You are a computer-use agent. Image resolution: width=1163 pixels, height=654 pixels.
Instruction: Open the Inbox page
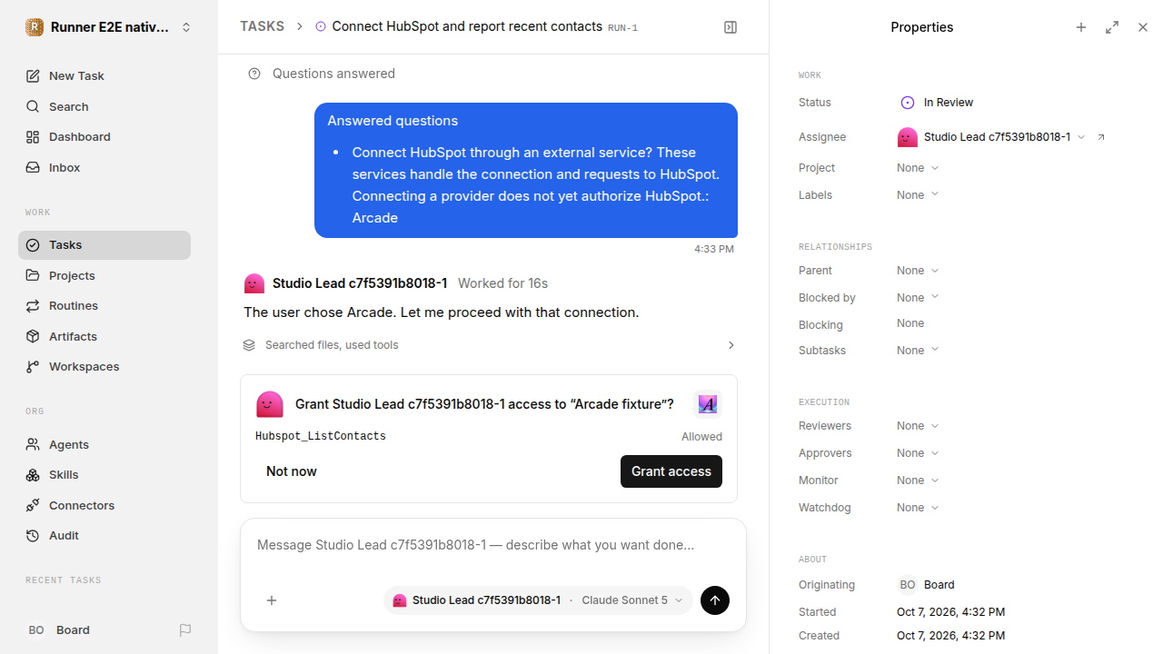click(104, 168)
